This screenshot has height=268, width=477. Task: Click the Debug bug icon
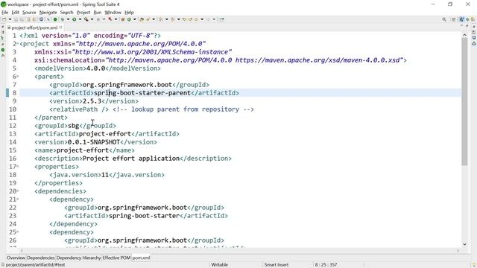click(63, 19)
